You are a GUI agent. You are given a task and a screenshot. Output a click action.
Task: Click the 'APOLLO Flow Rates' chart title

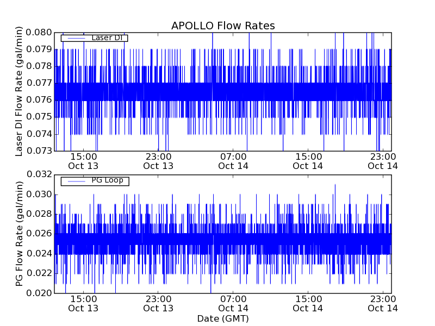pos(223,26)
